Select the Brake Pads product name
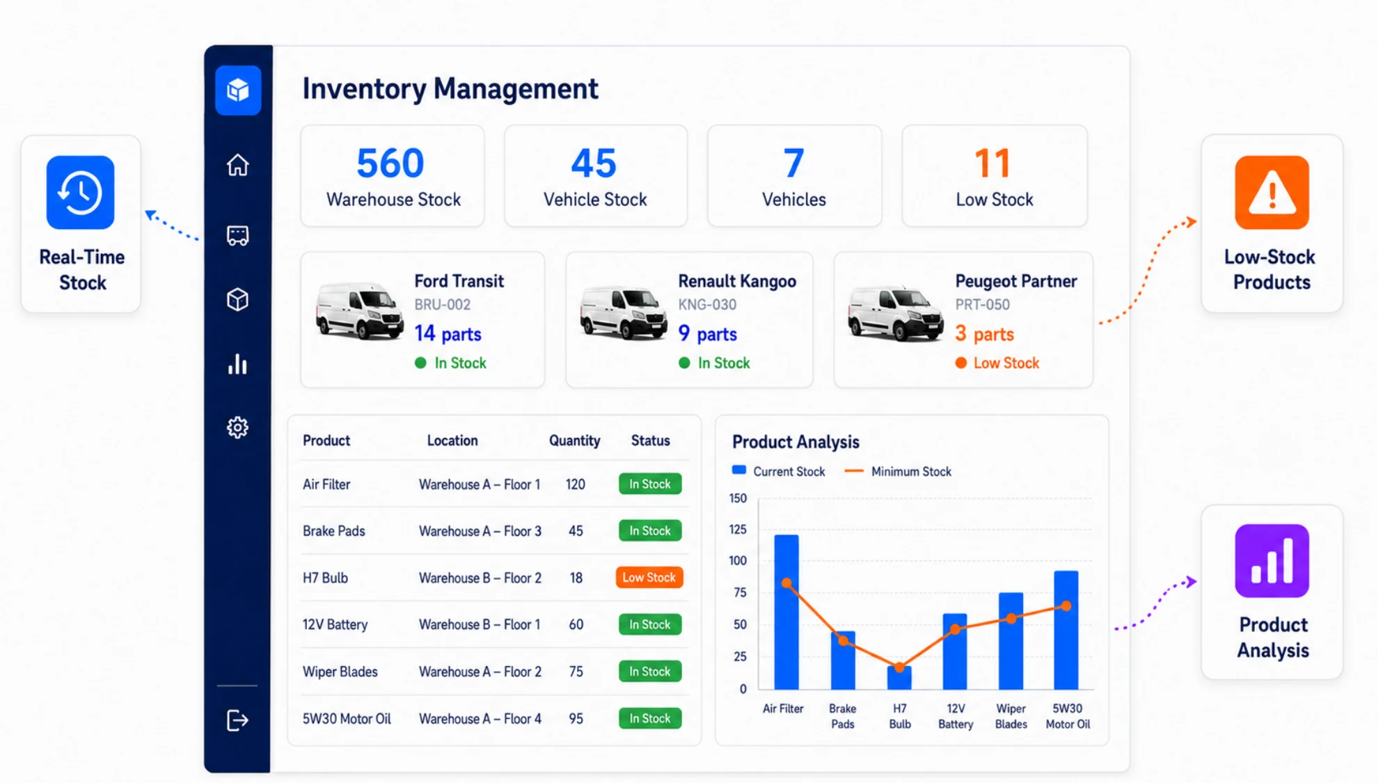 tap(333, 531)
